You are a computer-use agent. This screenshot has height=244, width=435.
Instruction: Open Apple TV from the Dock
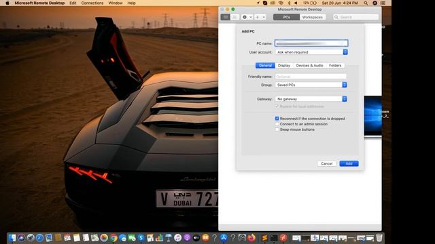pyautogui.click(x=196, y=238)
